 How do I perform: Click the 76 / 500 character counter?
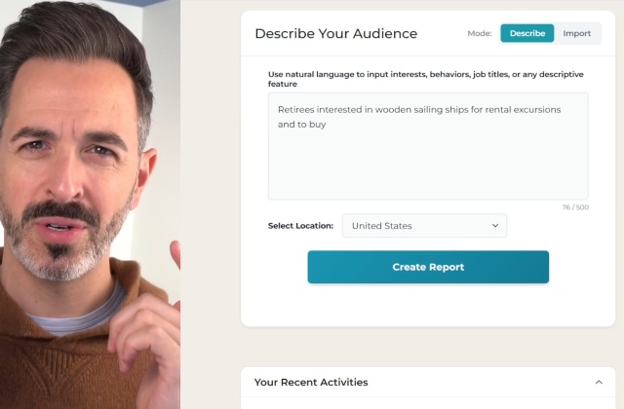(x=575, y=207)
